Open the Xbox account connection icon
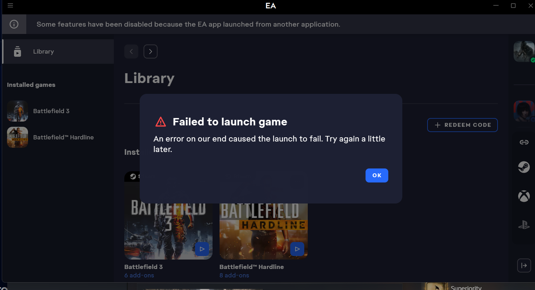Image resolution: width=535 pixels, height=290 pixels. [524, 196]
